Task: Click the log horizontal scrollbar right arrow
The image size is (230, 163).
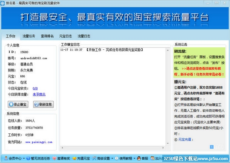Action: tap(163, 148)
